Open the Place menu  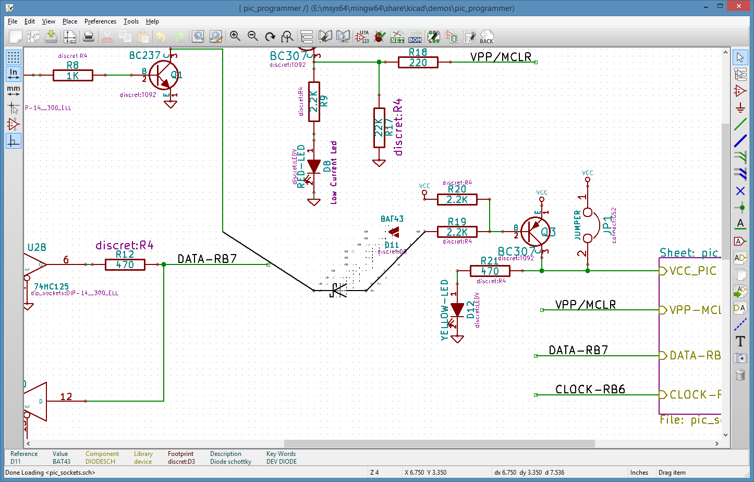point(70,21)
